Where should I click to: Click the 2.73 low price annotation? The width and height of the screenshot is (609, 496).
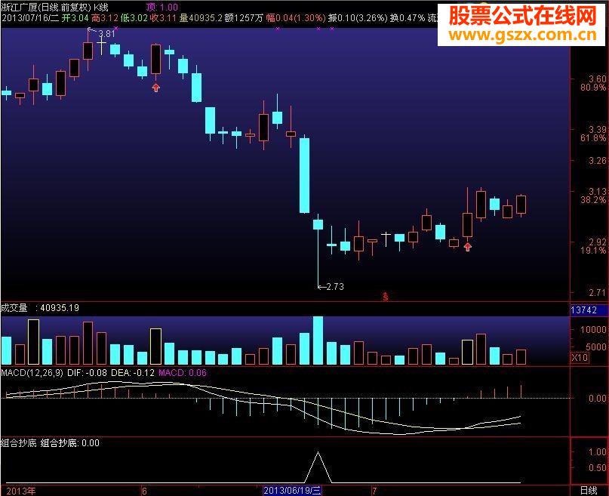[x=335, y=287]
